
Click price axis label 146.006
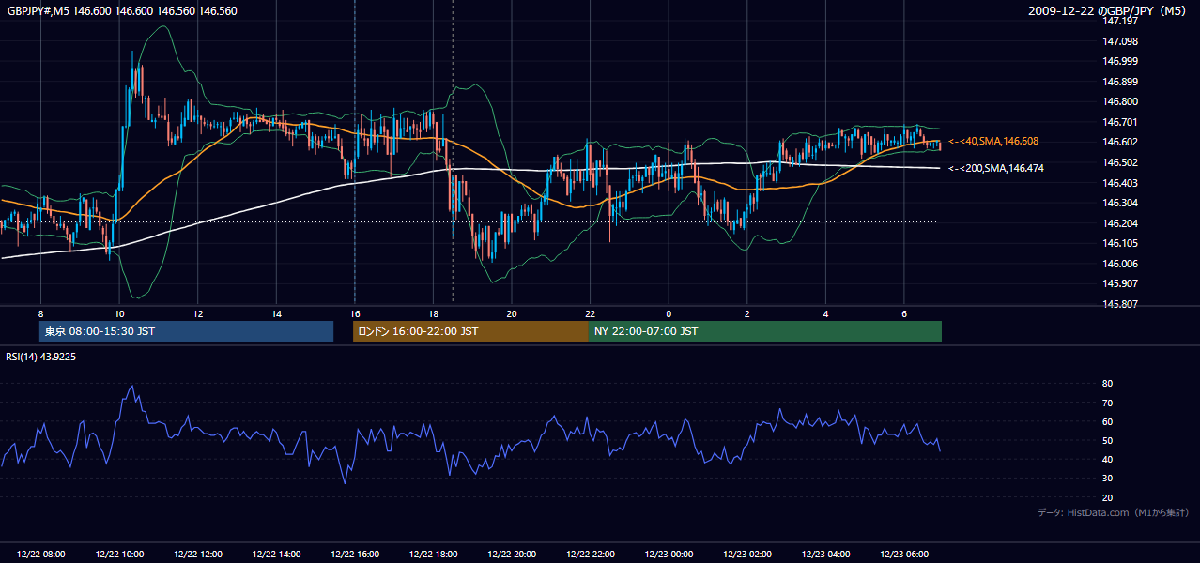[1120, 264]
